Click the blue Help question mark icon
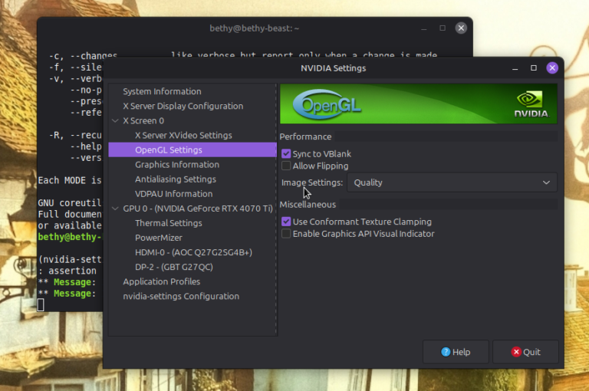 446,352
